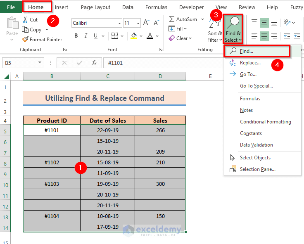Expand the font size dropdown
Viewport: 304px width, 244px height.
[x=138, y=23]
